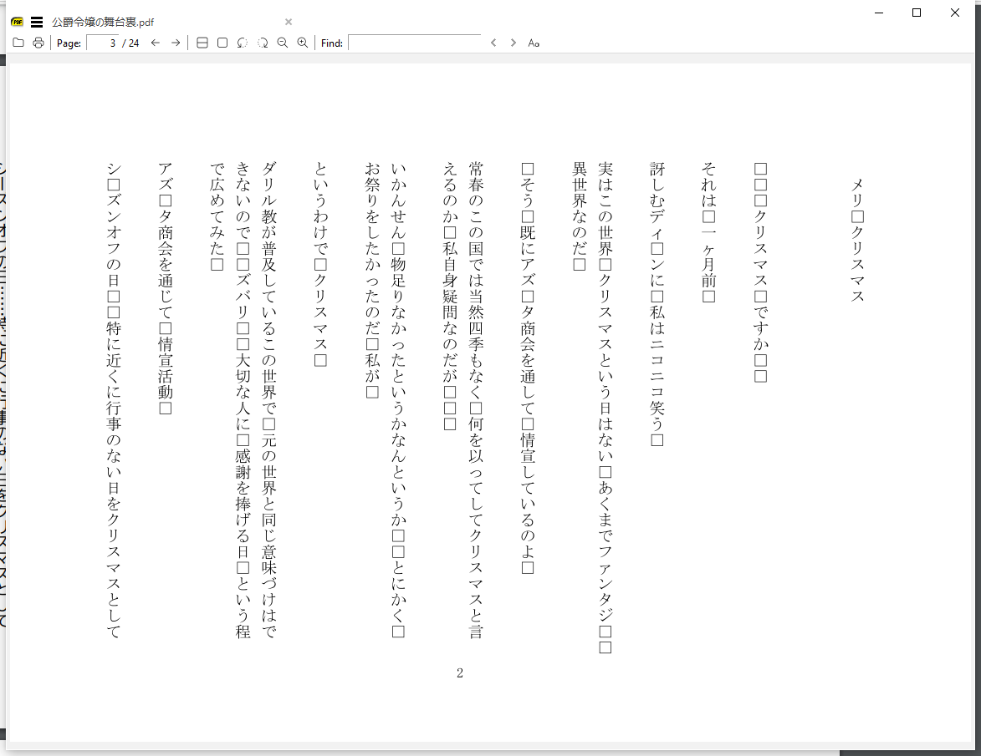Zoom in on the document
Screen dimensions: 981x756
pyautogui.click(x=302, y=43)
